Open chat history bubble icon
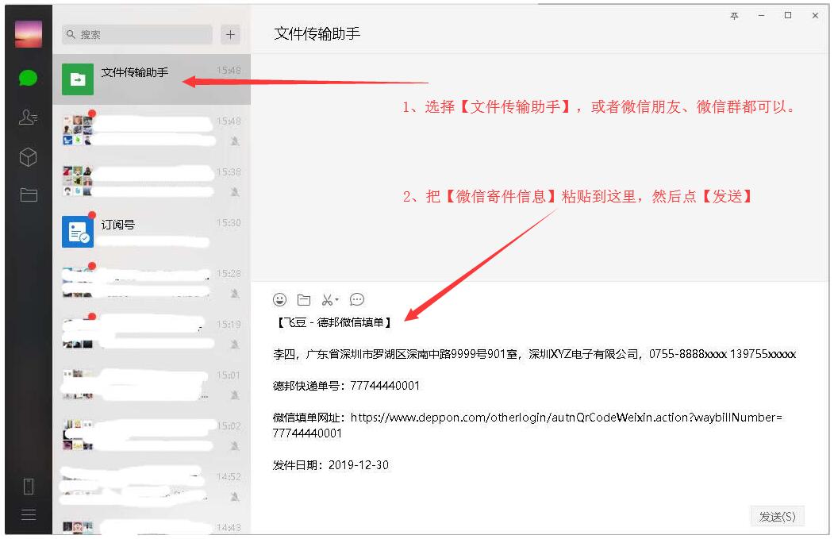 click(x=357, y=299)
